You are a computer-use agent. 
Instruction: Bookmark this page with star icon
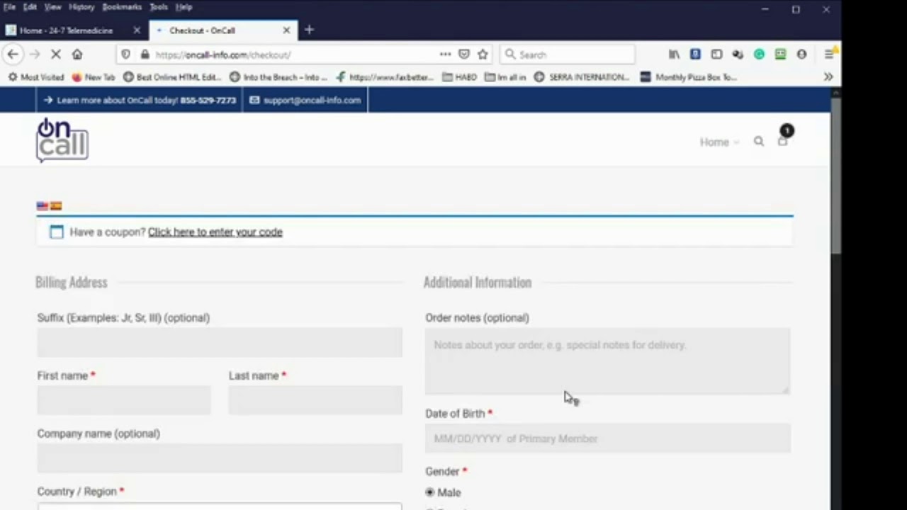[483, 55]
